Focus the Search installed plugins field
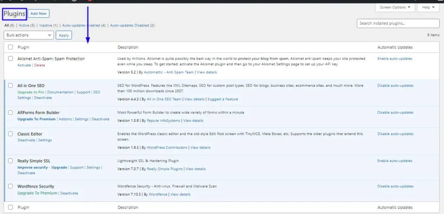The height and width of the screenshot is (214, 444). (x=398, y=23)
